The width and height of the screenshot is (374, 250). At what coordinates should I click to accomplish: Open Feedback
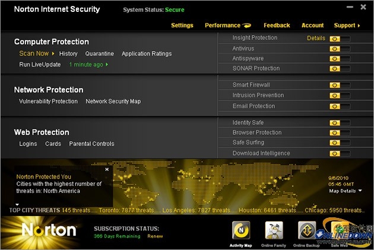(x=277, y=26)
